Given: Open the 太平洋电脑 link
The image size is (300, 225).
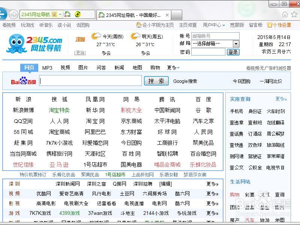Looking at the screenshot, I should [x=167, y=121].
